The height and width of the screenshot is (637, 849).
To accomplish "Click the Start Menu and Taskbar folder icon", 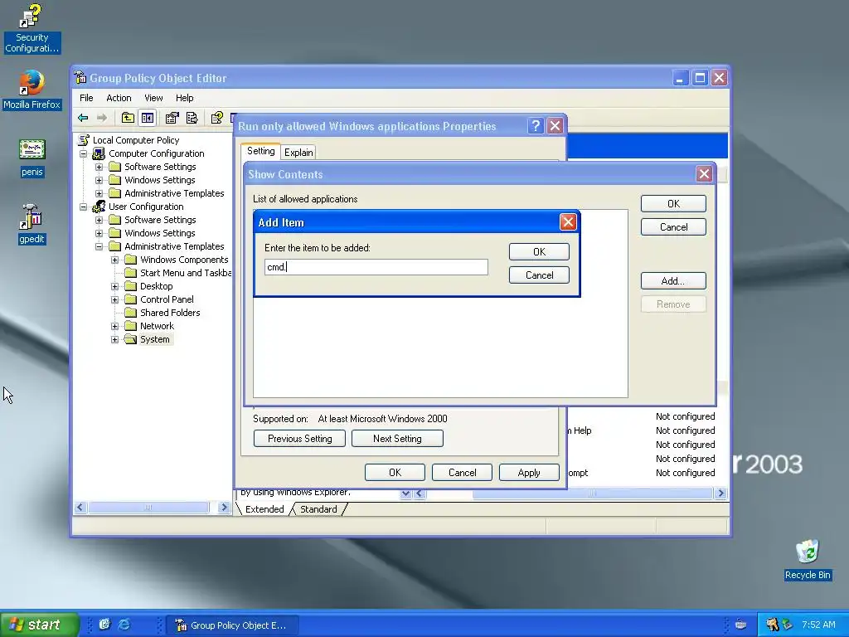I will point(130,272).
